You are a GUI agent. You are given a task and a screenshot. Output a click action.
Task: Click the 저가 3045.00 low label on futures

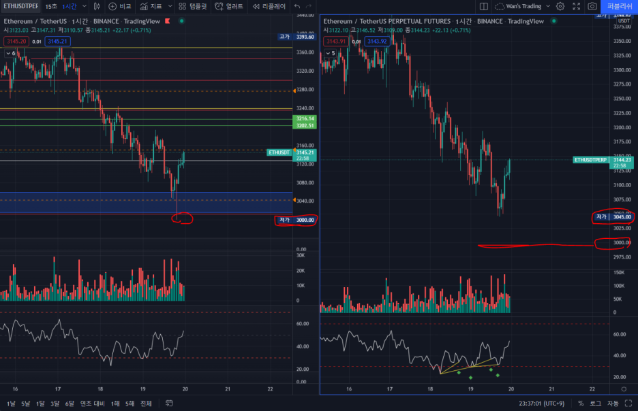point(613,217)
